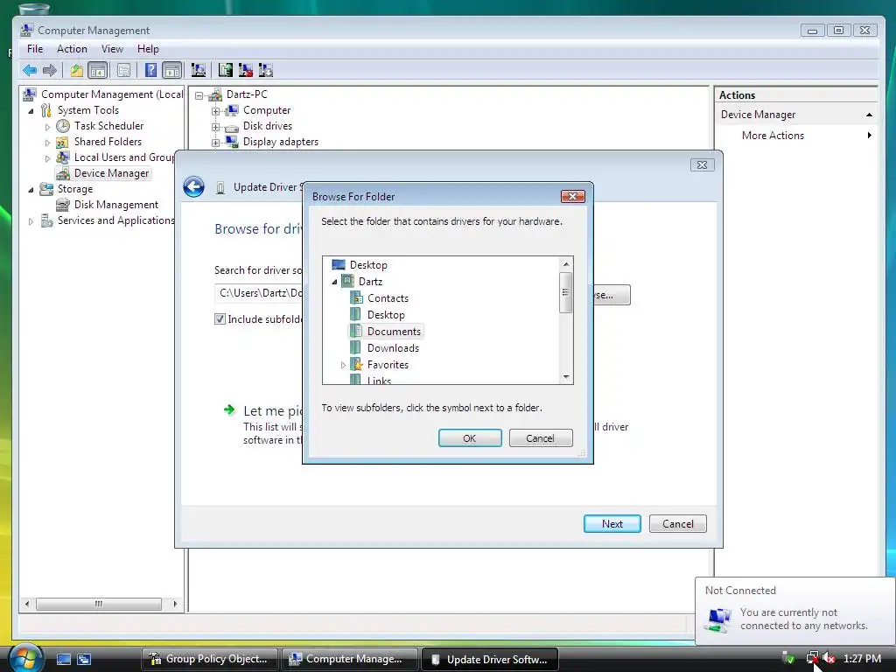Screen dimensions: 896x672
Task: Expand Shared Folders tree node
Action: pos(47,143)
